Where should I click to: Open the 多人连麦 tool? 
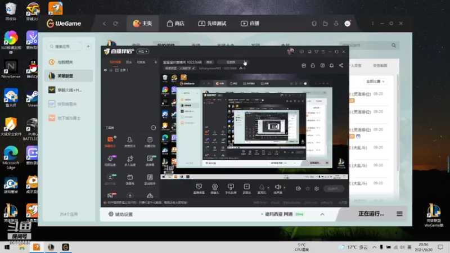tap(130, 161)
